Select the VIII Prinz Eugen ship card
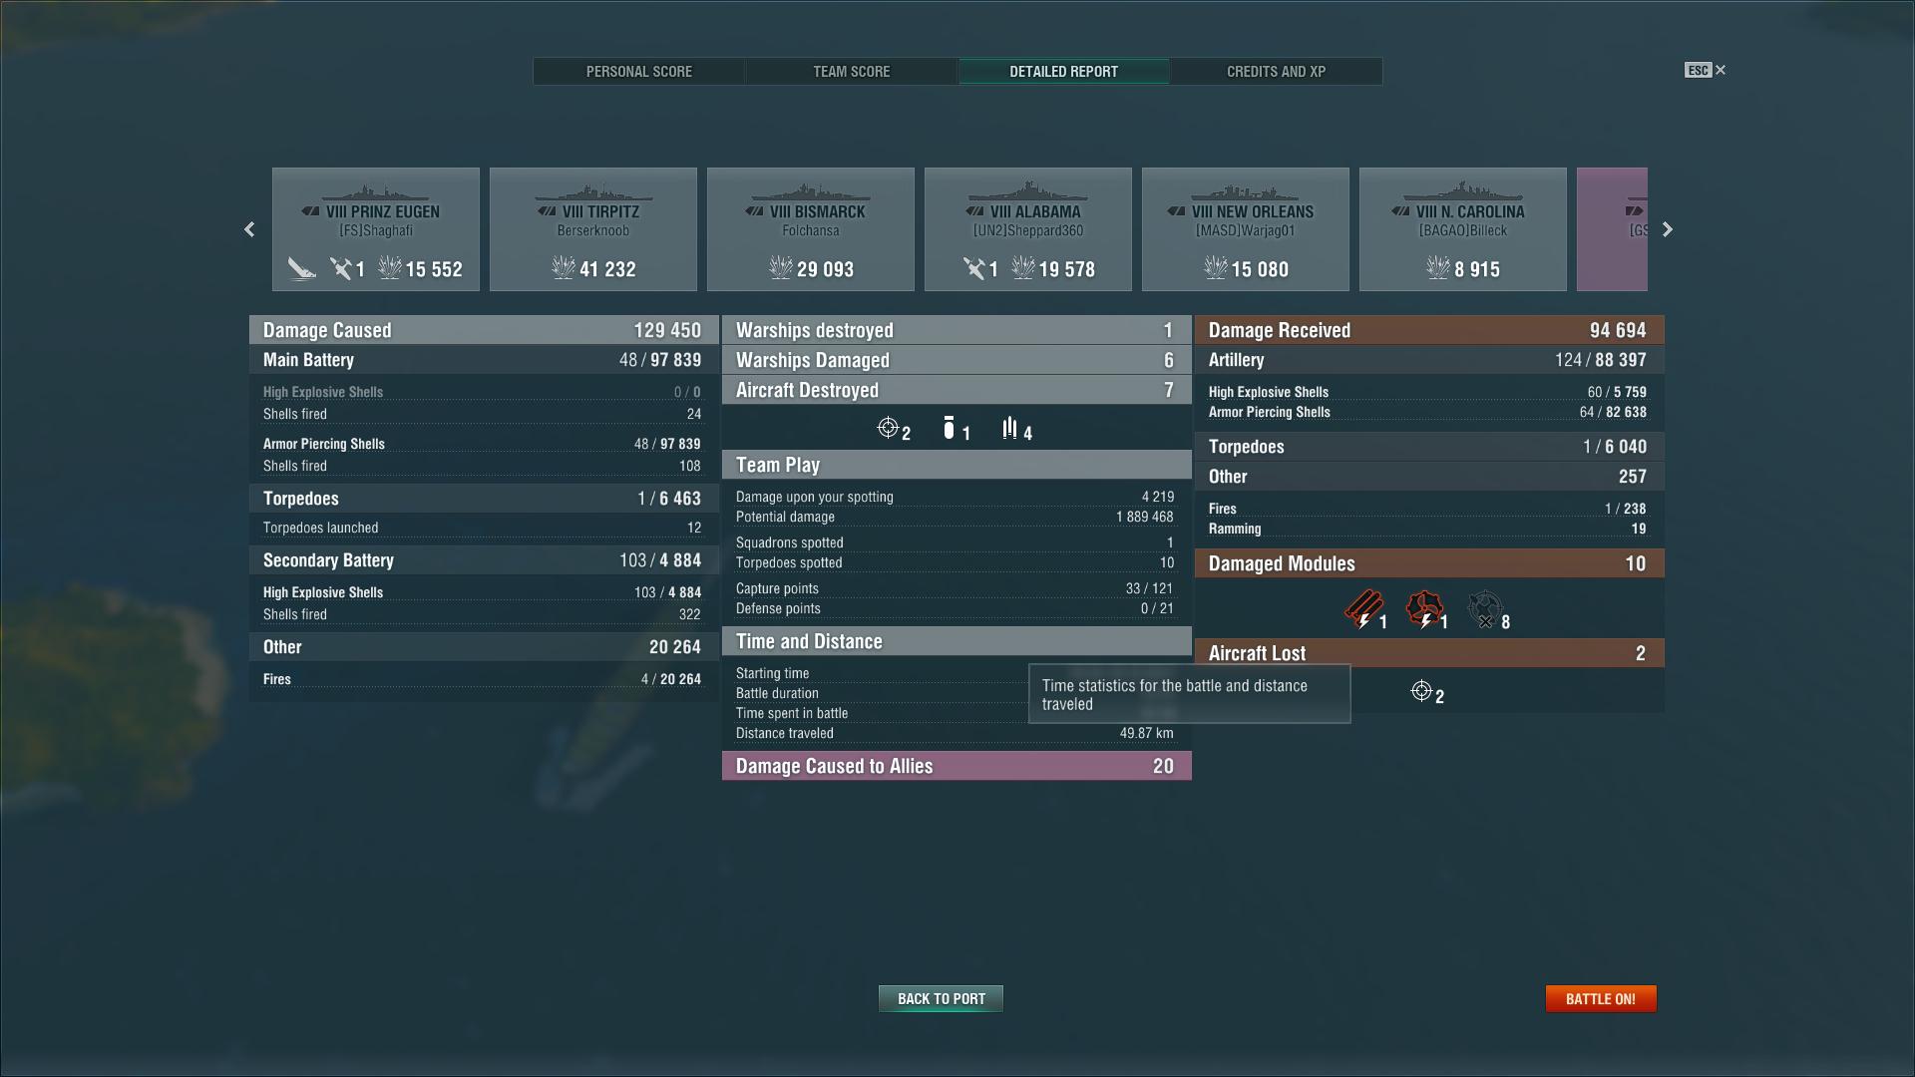 (x=376, y=229)
